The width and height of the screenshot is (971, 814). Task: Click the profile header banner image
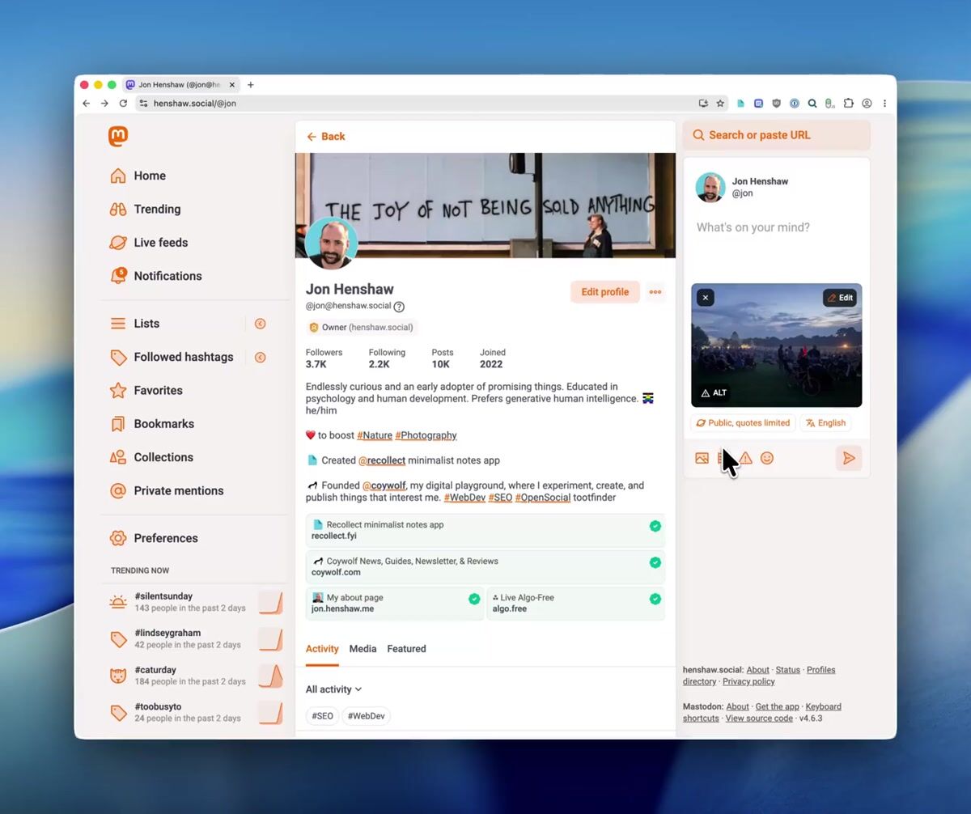click(x=485, y=205)
